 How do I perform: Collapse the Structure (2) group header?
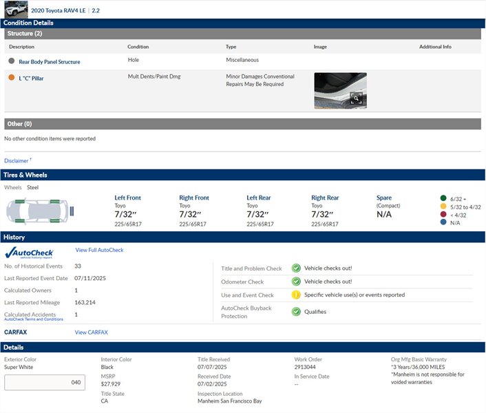pos(243,34)
